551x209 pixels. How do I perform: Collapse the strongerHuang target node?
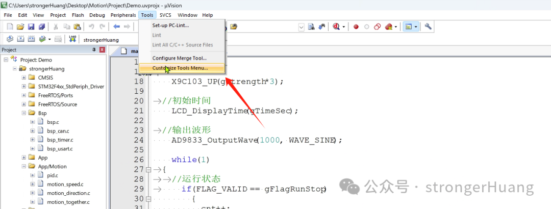(15, 68)
